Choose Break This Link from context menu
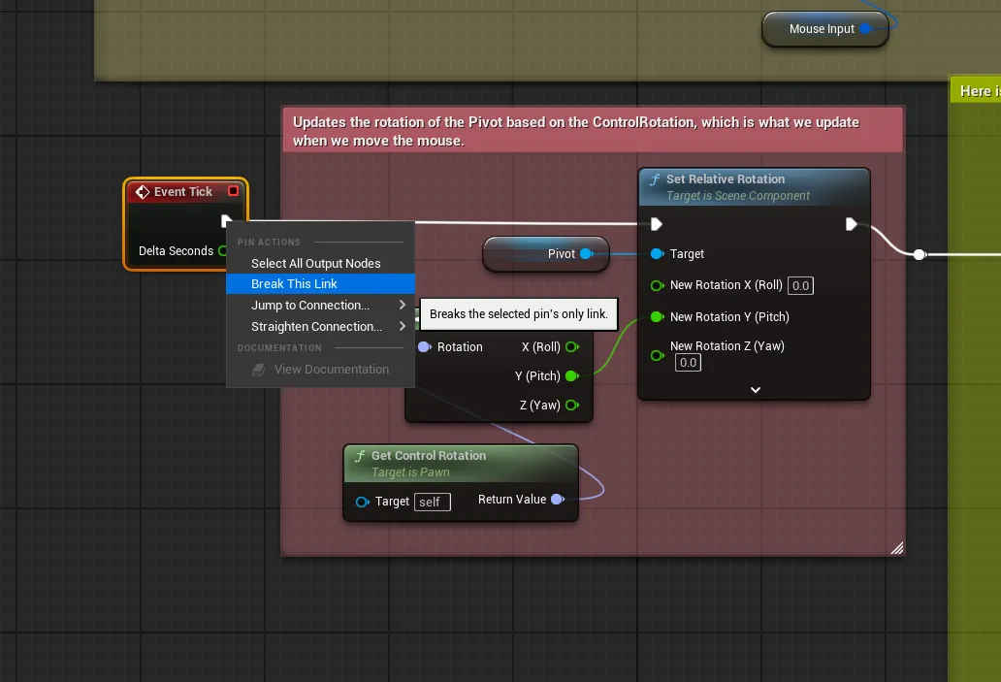This screenshot has height=682, width=1001. point(320,284)
